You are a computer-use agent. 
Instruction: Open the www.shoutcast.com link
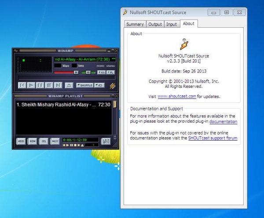pos(177,96)
